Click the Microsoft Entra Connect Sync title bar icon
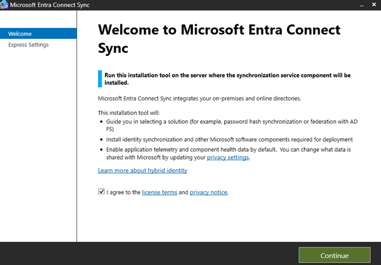 (4, 5)
